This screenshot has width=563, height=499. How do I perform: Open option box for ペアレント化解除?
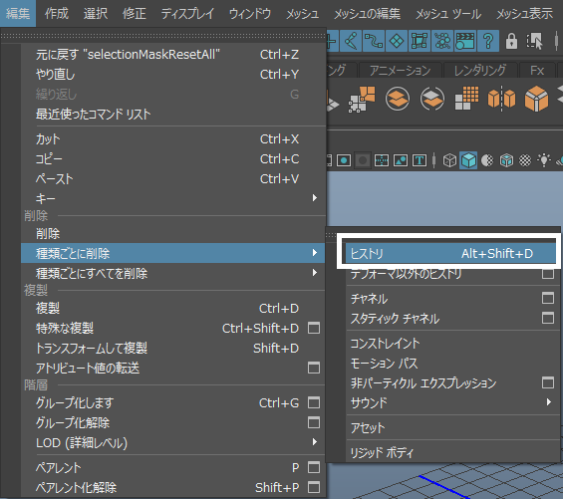coord(314,487)
